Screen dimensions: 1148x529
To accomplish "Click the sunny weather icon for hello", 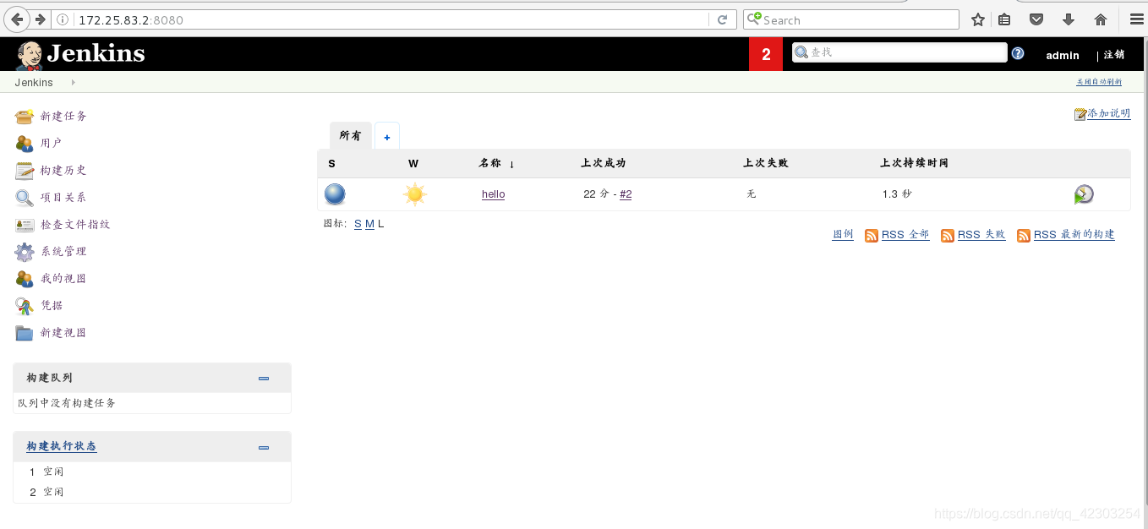I will pyautogui.click(x=414, y=194).
